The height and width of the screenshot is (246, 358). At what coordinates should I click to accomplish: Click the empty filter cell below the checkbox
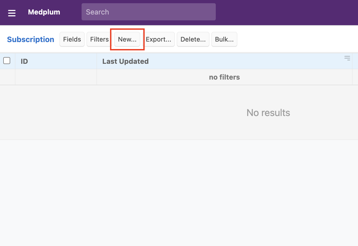tap(8, 77)
